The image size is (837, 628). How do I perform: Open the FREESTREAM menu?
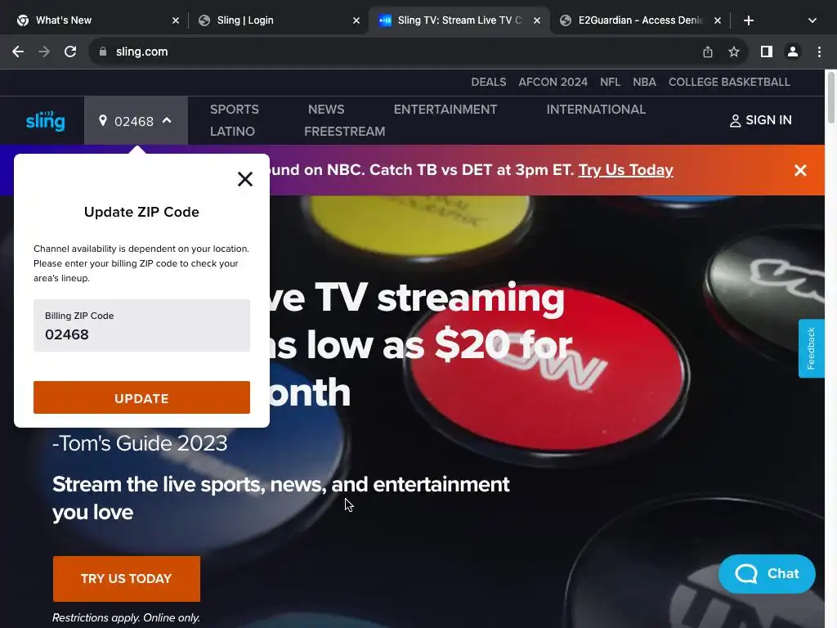point(344,132)
